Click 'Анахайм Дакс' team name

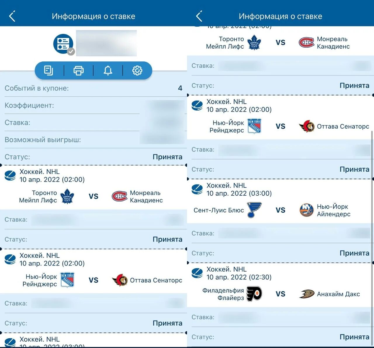(x=338, y=294)
